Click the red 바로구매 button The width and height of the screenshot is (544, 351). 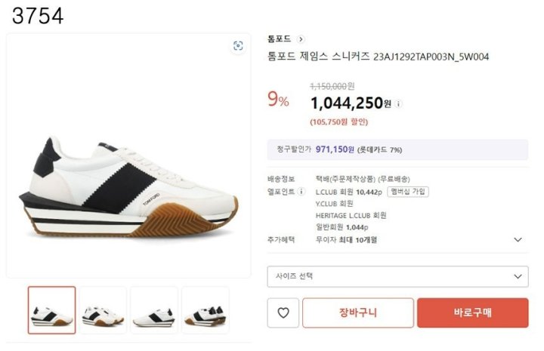coord(472,313)
